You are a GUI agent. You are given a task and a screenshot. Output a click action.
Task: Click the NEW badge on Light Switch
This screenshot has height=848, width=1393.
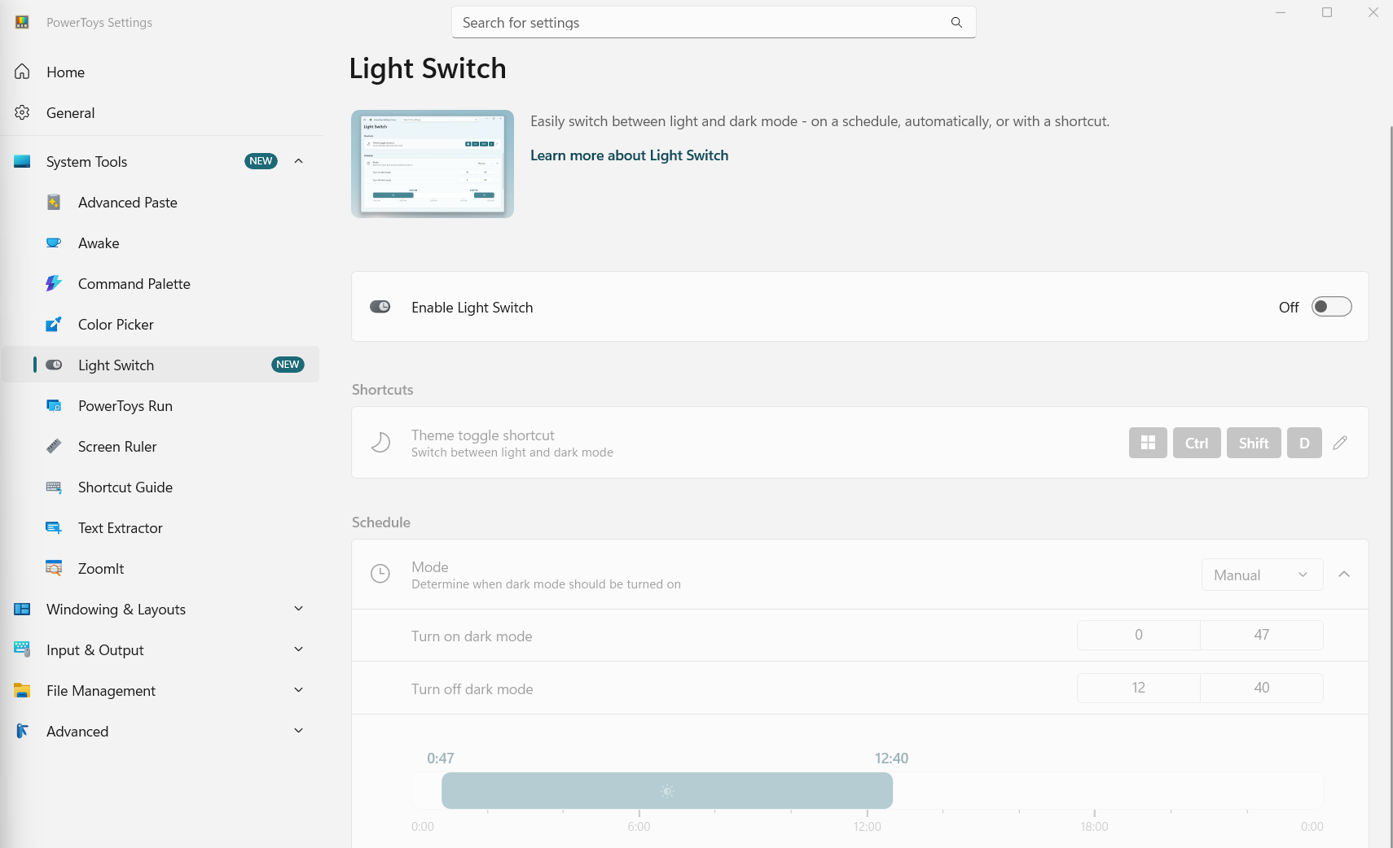tap(288, 365)
